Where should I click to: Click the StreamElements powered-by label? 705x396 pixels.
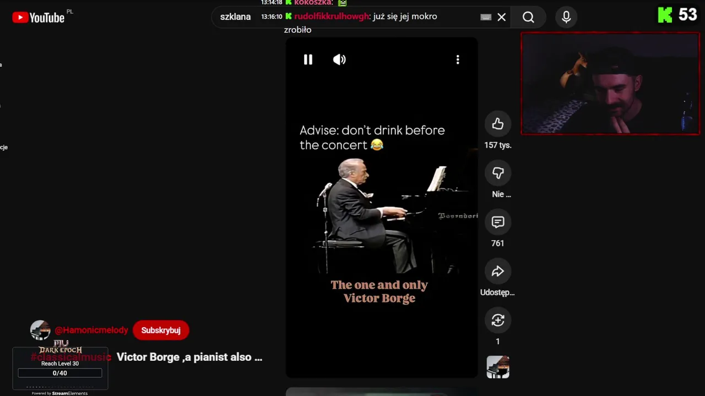click(x=60, y=393)
